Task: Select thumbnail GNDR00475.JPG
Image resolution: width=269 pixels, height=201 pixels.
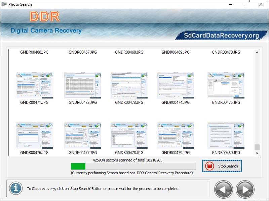Action: 226,85
